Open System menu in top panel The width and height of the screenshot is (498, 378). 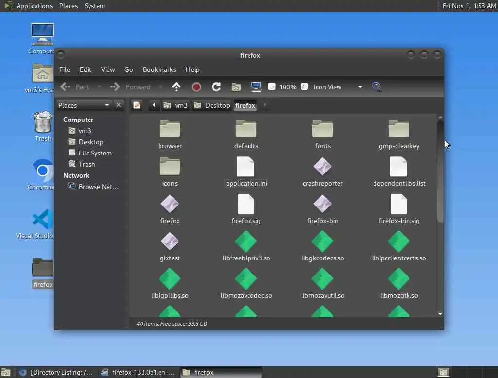(x=95, y=6)
